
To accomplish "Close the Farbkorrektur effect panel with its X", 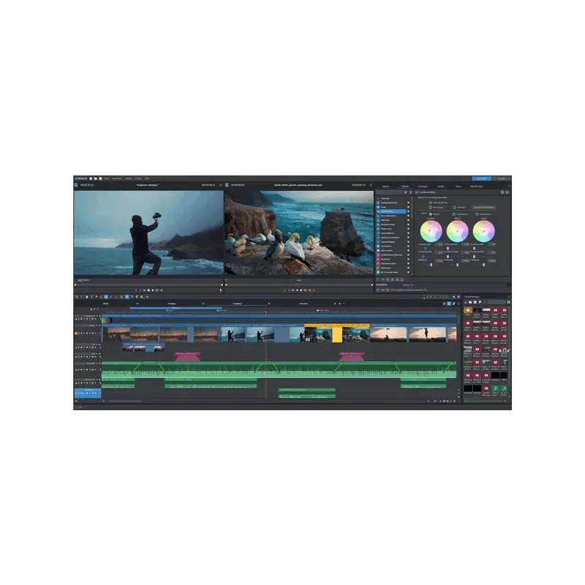I will (x=507, y=192).
